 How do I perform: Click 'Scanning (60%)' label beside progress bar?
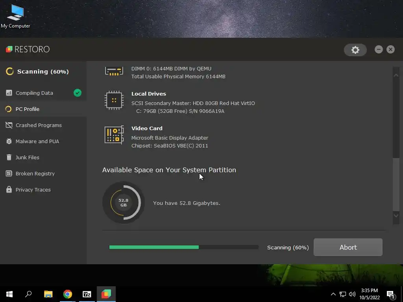click(x=288, y=247)
